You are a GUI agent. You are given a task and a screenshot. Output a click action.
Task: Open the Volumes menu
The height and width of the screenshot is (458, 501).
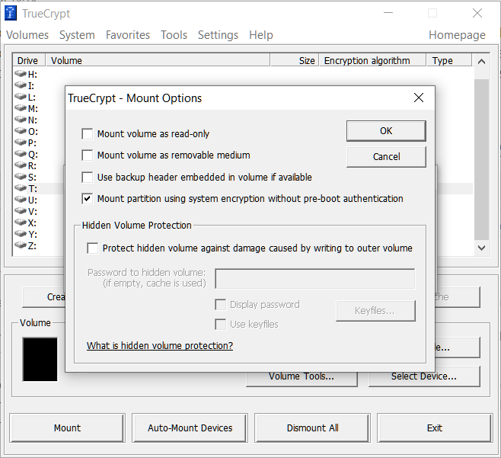tap(27, 35)
